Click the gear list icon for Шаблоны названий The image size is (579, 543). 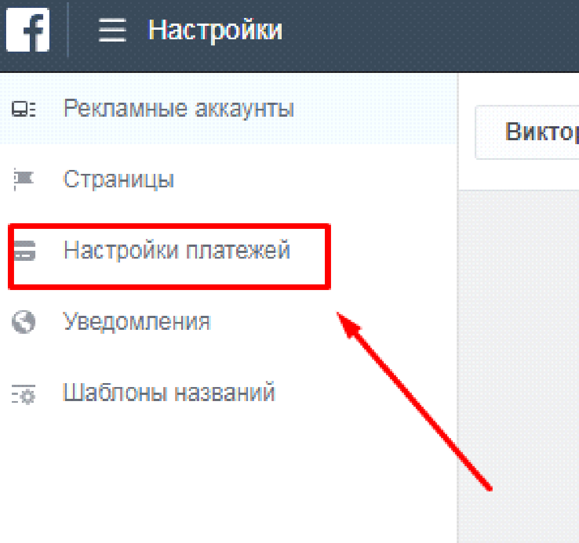pyautogui.click(x=24, y=394)
